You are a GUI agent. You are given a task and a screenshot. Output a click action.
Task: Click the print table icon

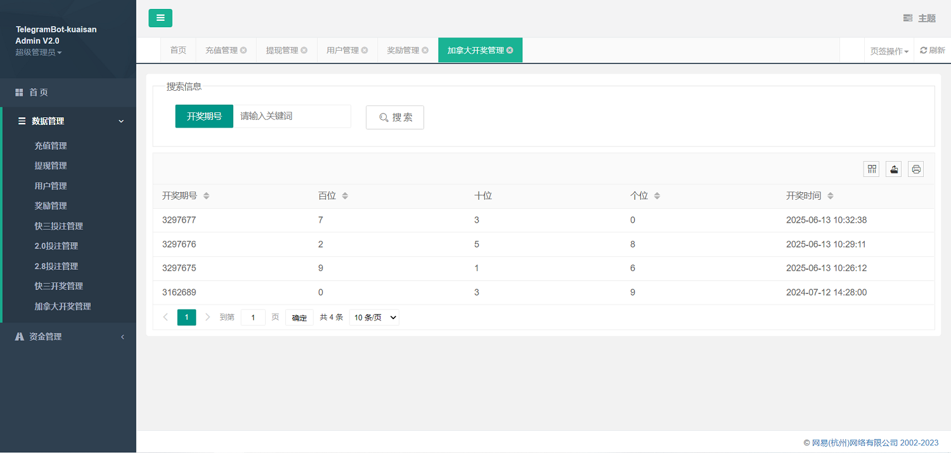[x=915, y=169]
